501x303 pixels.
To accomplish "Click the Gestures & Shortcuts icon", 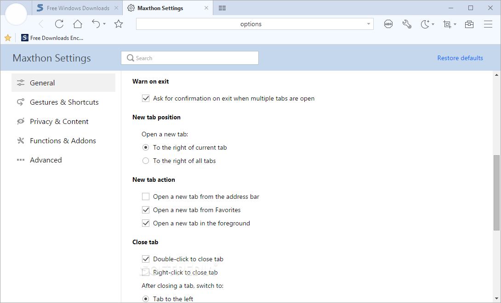I will 21,102.
